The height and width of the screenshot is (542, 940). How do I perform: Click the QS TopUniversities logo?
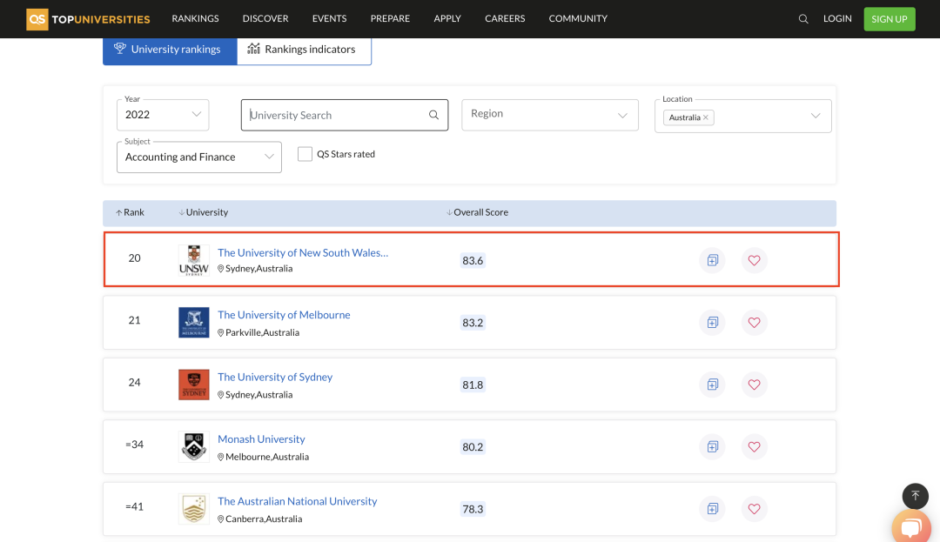(x=88, y=19)
